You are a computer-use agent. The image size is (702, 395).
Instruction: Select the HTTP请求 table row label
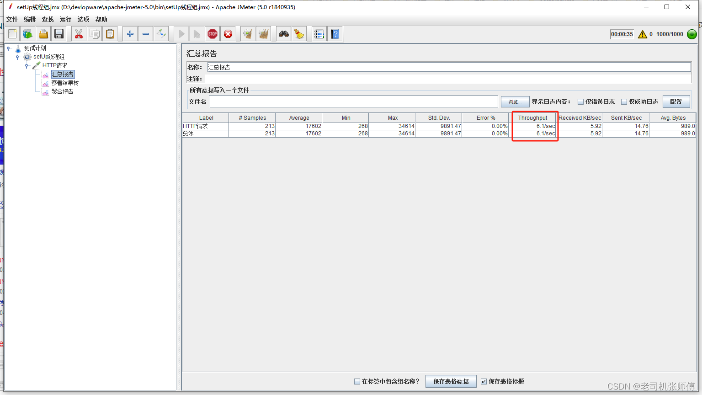[x=196, y=126]
